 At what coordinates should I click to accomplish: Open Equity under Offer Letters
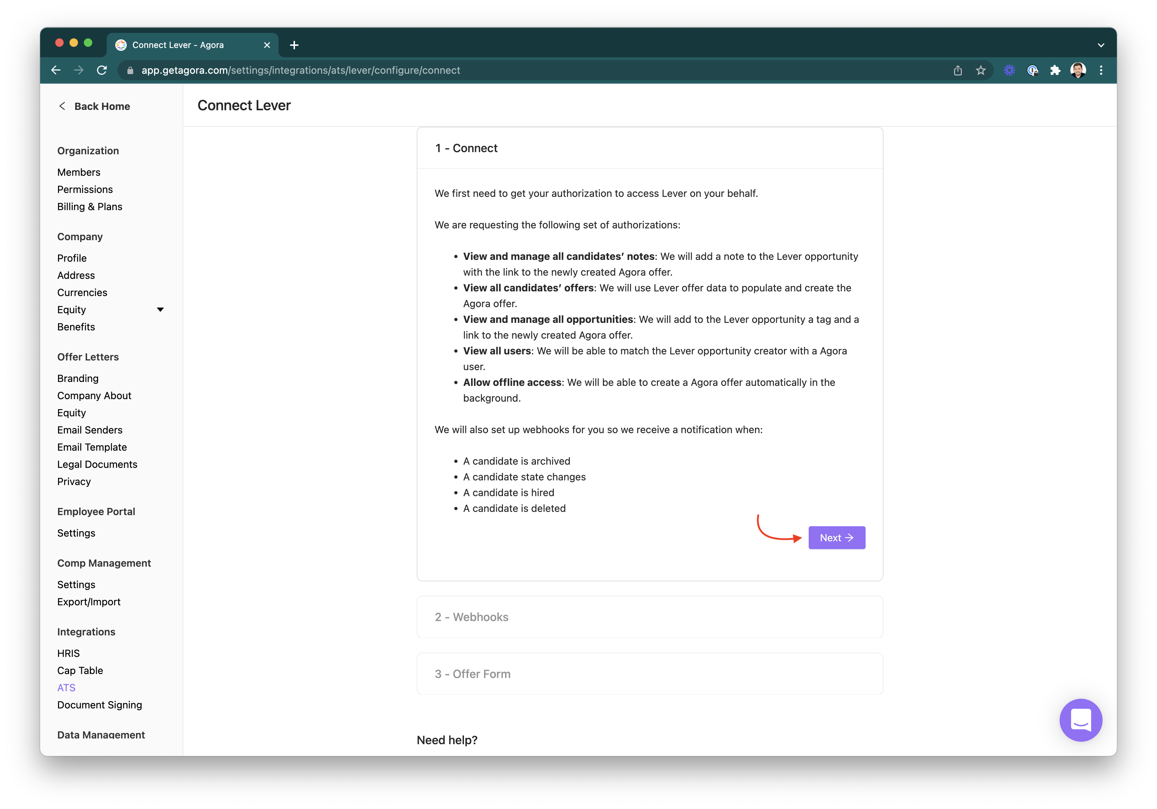[72, 412]
